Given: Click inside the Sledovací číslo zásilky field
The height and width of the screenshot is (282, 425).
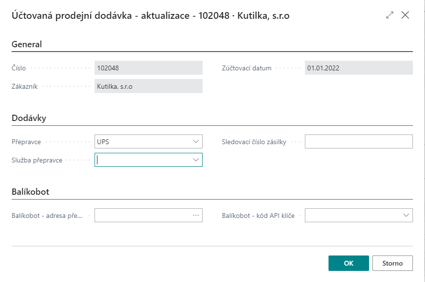Looking at the screenshot, I should [359, 141].
